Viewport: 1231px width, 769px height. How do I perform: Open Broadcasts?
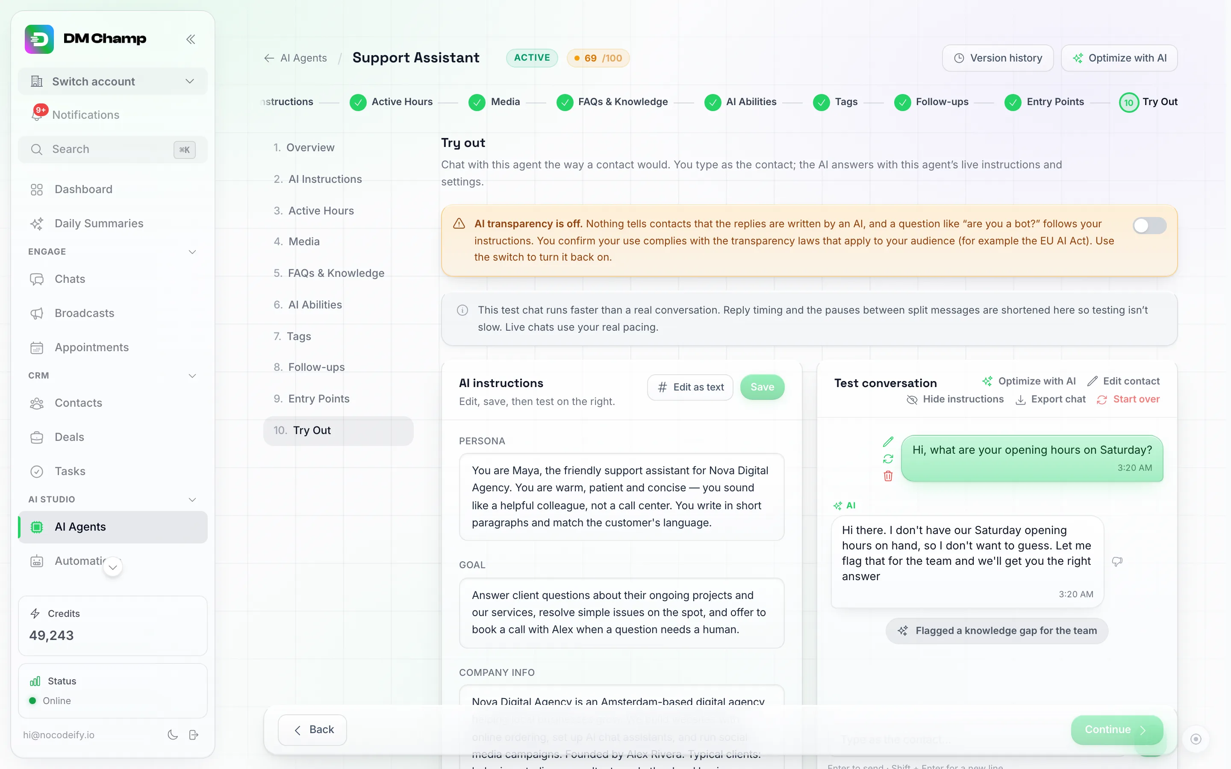[112, 313]
